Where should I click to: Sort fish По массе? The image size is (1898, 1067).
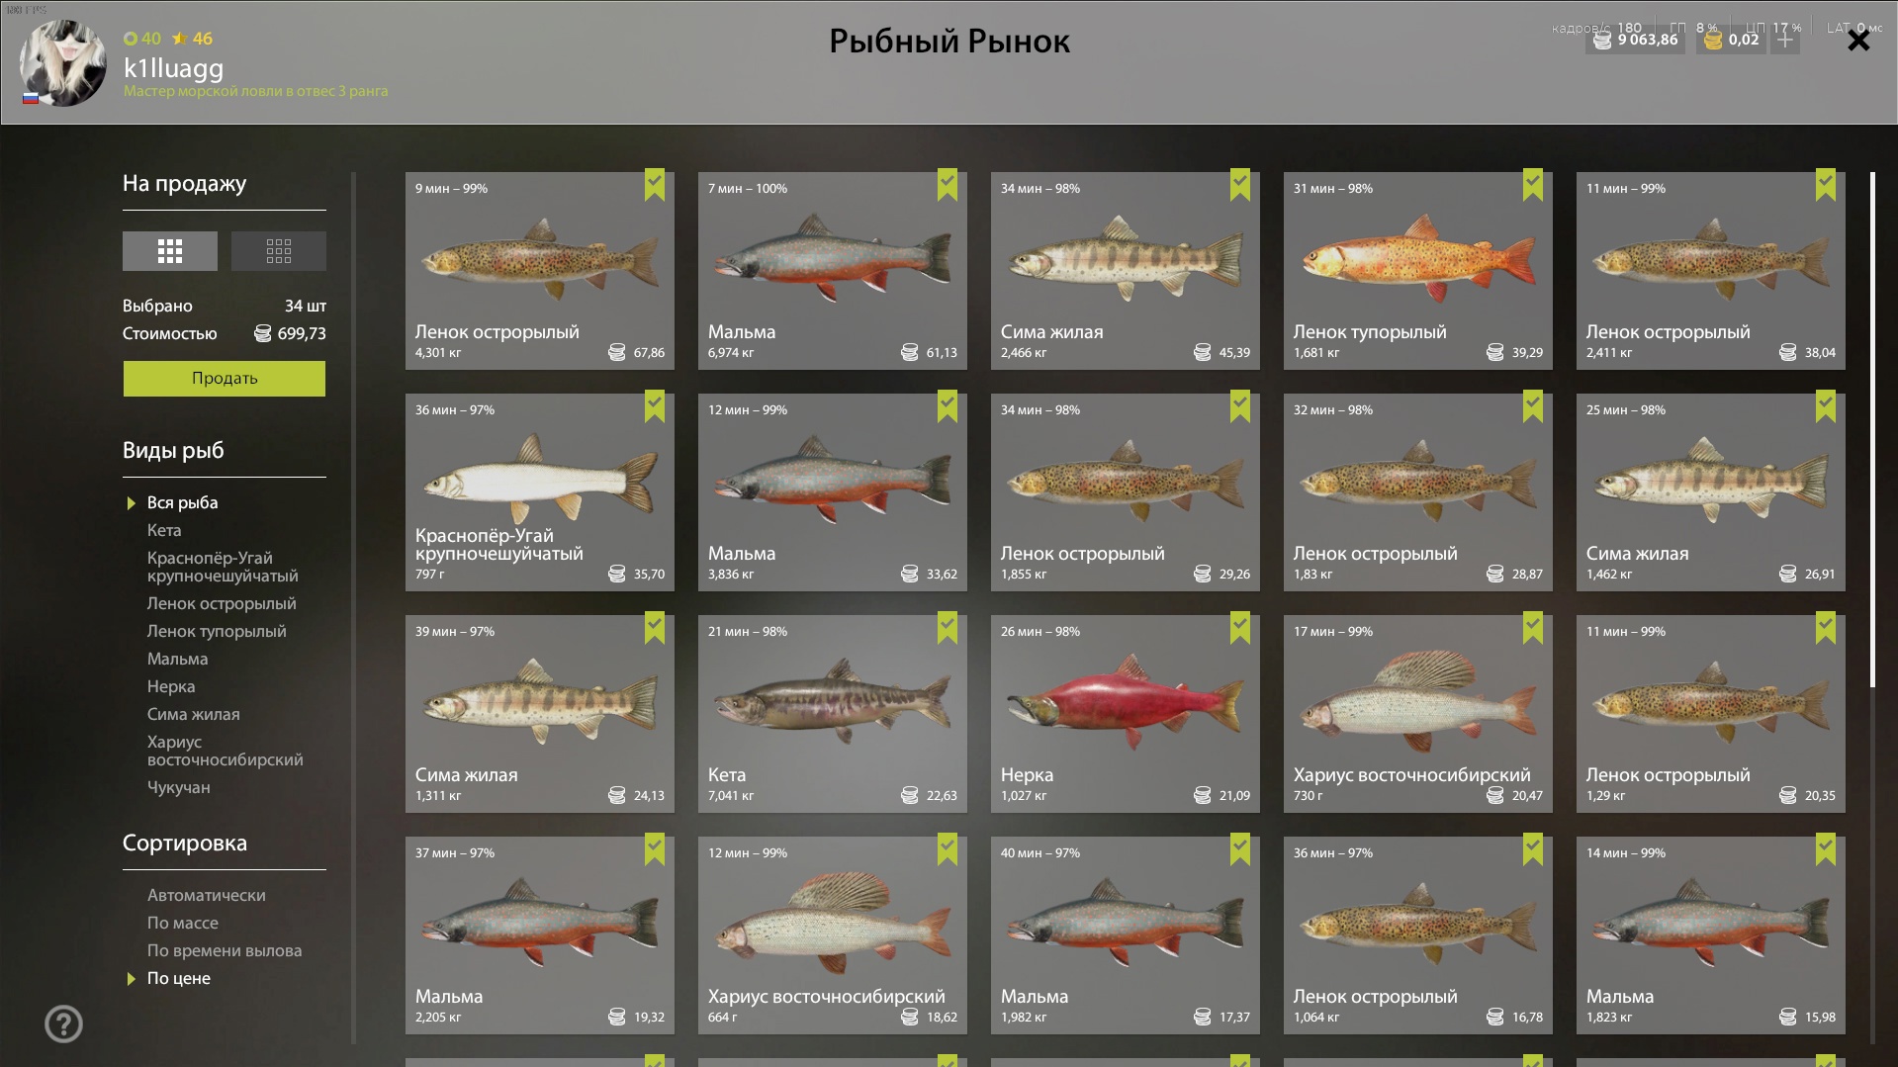click(x=183, y=923)
